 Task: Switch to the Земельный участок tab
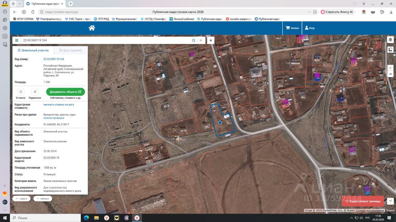(33, 50)
